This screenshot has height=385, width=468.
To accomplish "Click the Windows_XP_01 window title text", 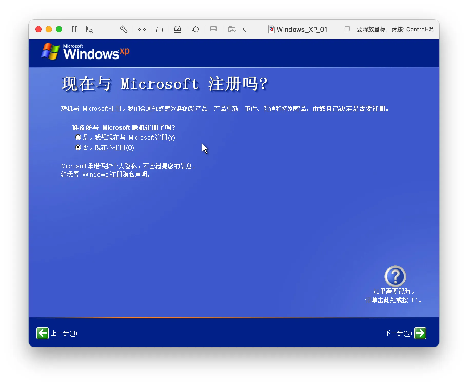I will pos(302,30).
